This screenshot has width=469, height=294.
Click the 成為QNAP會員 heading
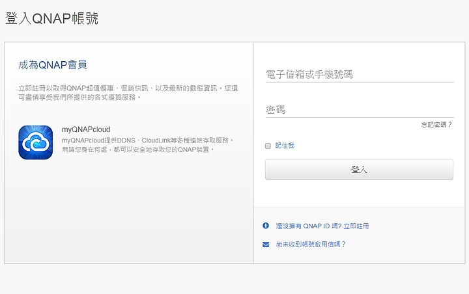(53, 64)
